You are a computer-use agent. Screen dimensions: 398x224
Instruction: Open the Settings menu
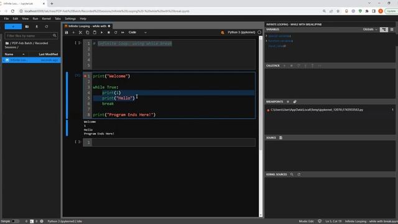(x=70, y=19)
